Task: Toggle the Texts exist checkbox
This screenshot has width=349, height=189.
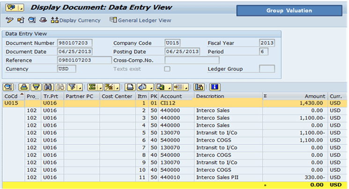Action: click(x=167, y=69)
